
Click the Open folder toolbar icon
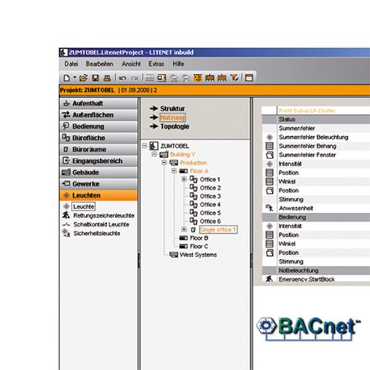[x=83, y=78]
